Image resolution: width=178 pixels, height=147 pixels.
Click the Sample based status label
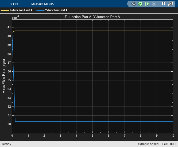(148, 144)
